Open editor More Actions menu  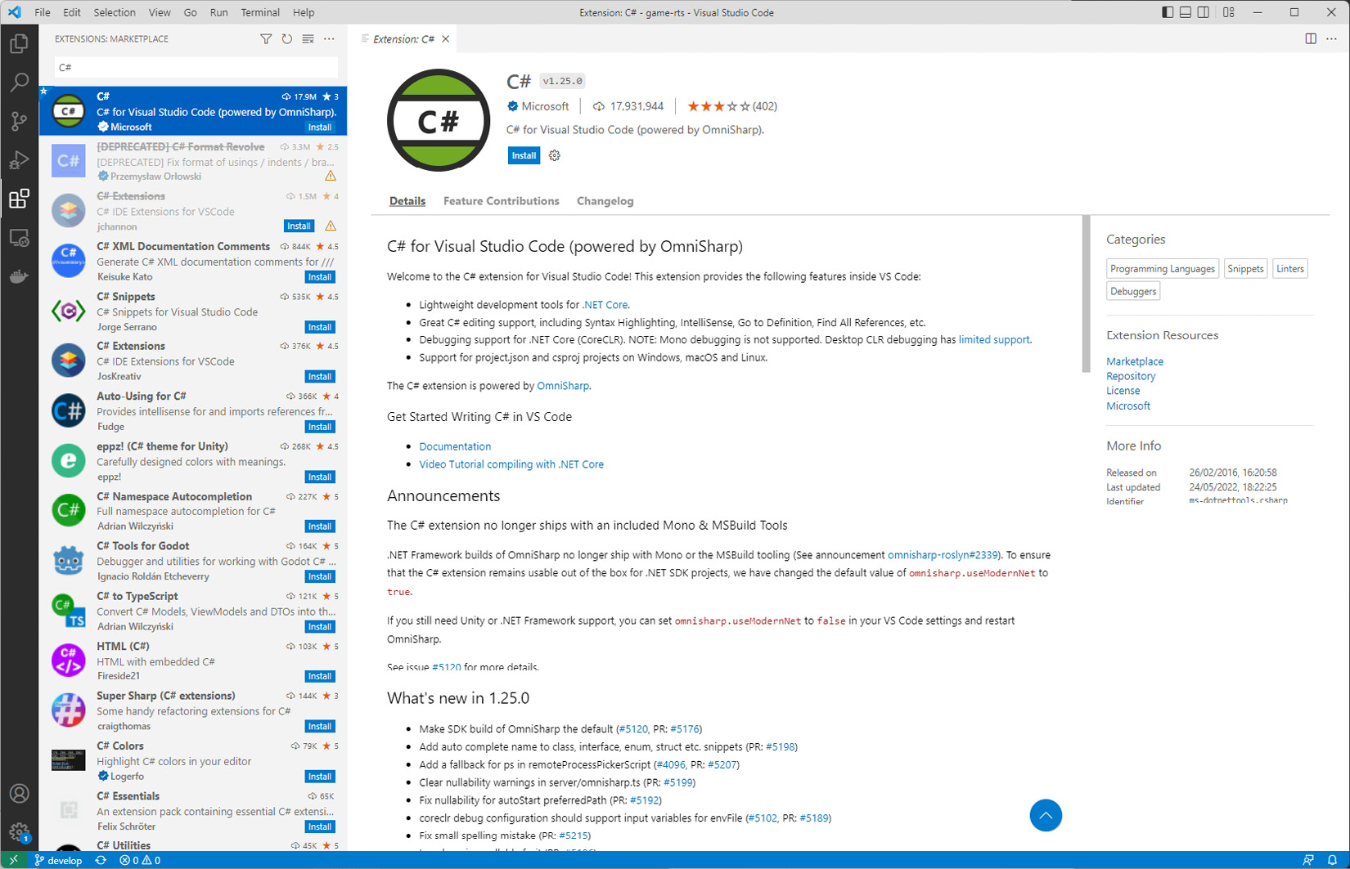(1332, 38)
